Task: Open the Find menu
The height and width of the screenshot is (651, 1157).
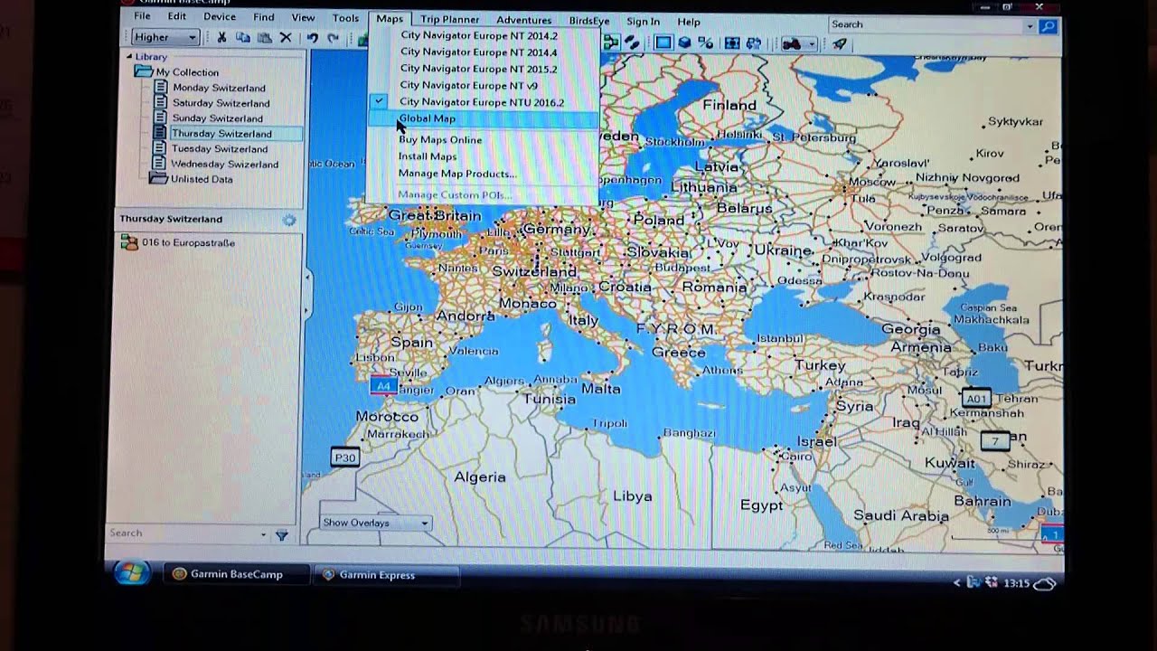Action: 264,17
